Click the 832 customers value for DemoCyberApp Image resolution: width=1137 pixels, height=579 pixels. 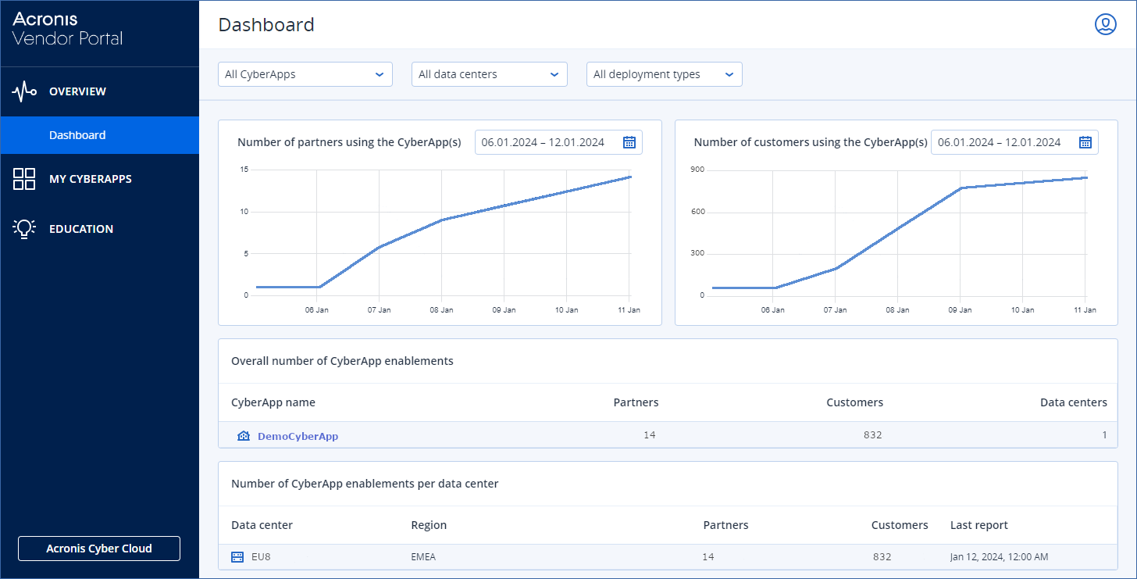coord(872,434)
